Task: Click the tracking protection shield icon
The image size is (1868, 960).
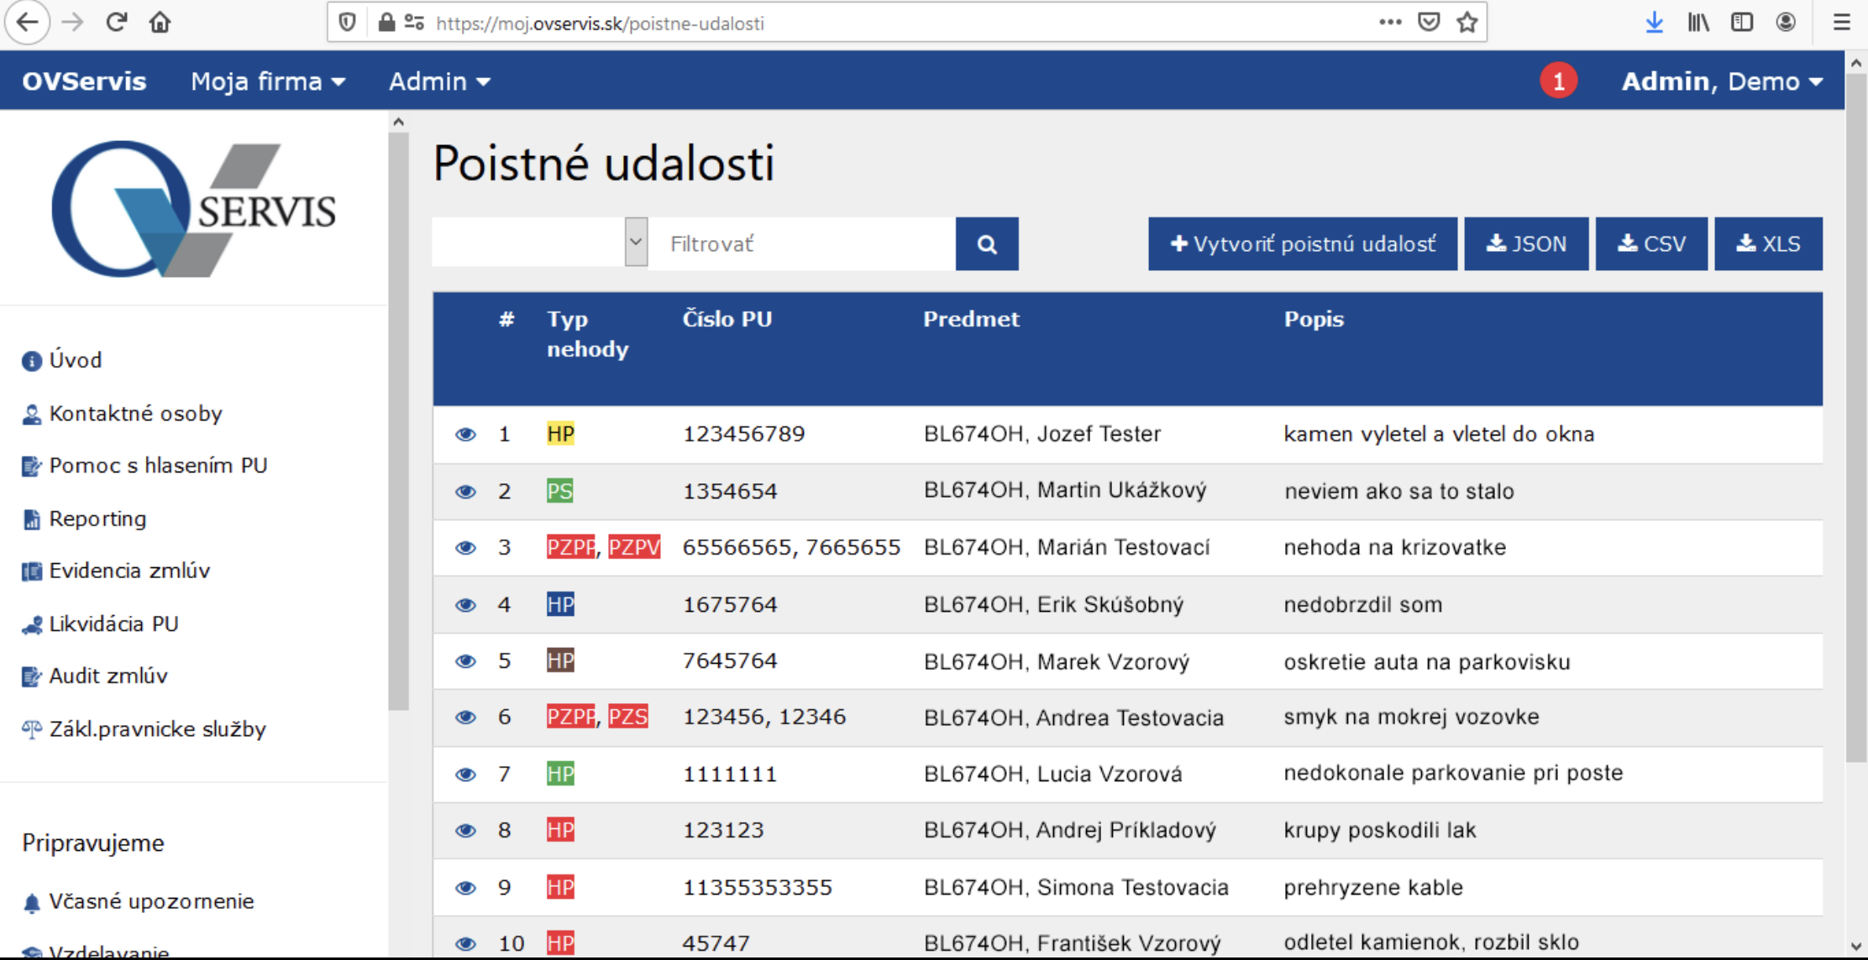Action: coord(347,23)
